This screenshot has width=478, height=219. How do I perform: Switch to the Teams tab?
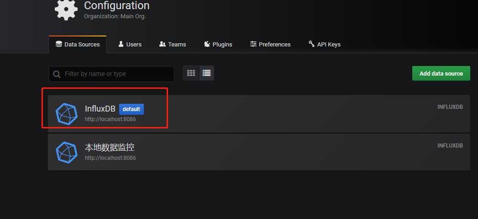173,45
